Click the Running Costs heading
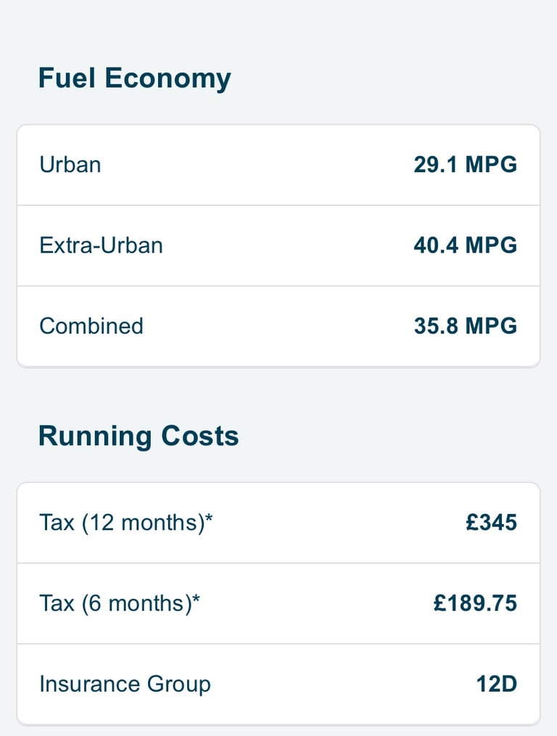Screen dimensions: 557x736 click(139, 436)
